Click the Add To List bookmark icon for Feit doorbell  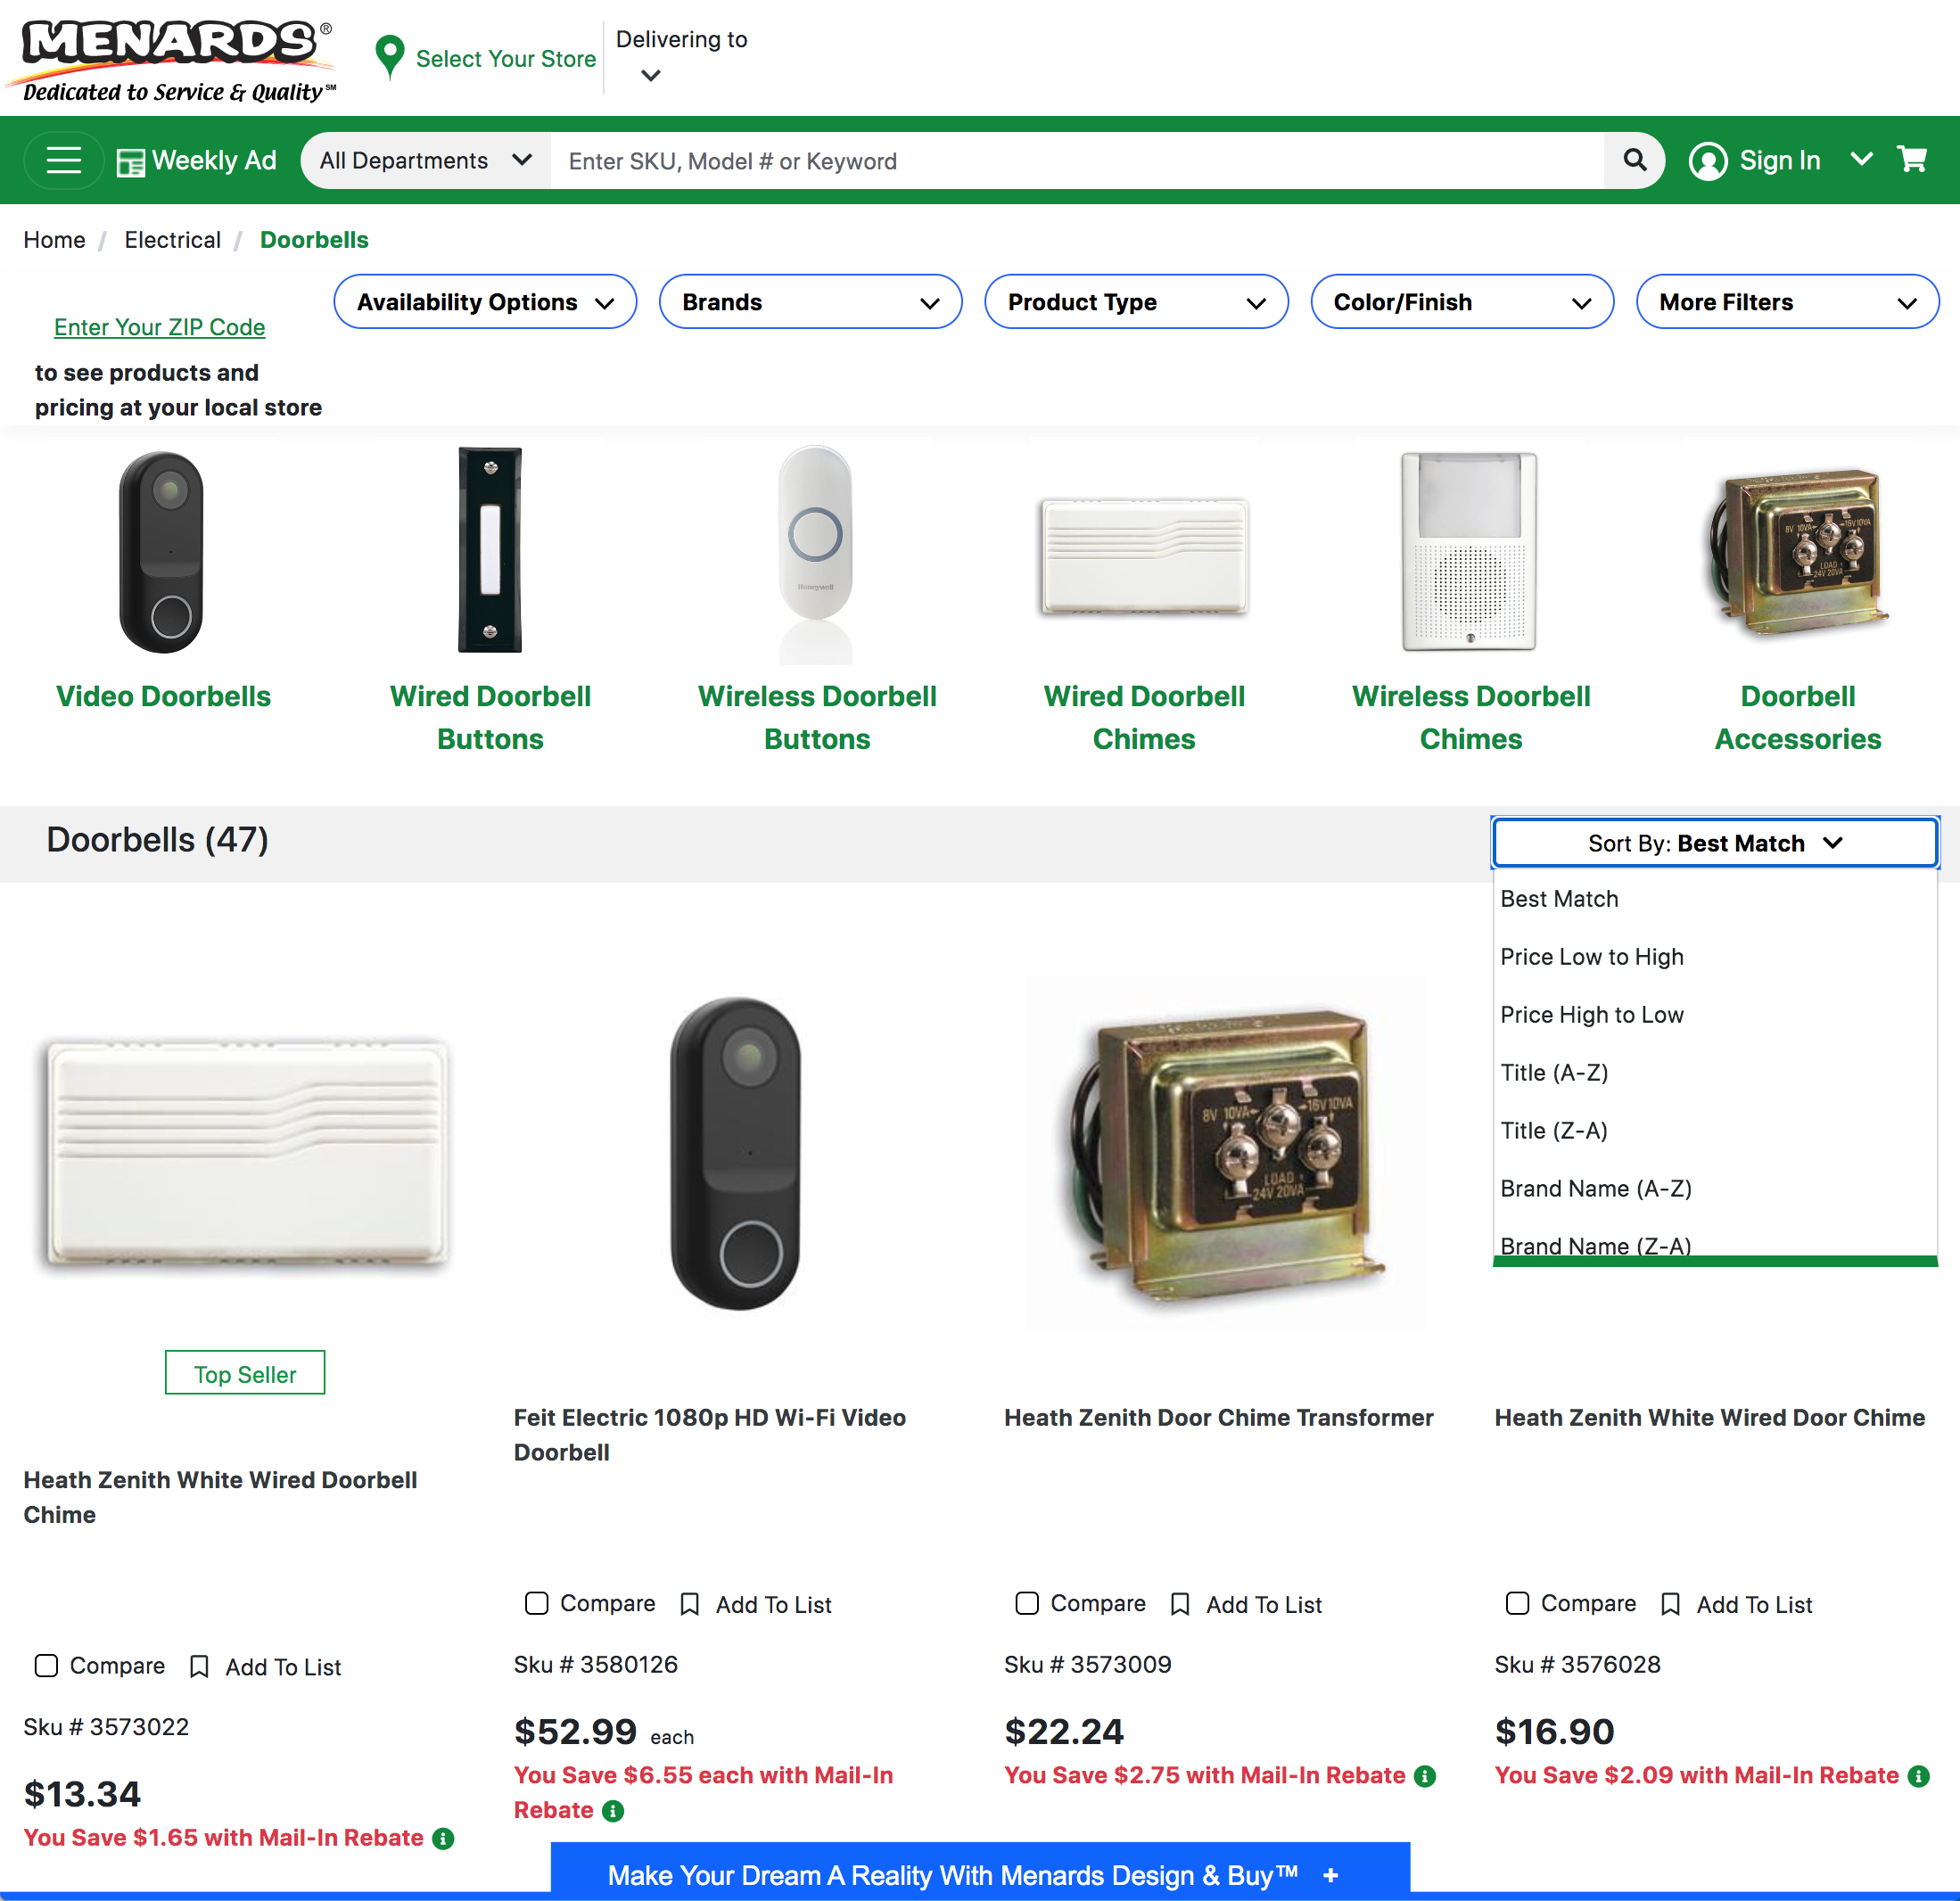[689, 1603]
